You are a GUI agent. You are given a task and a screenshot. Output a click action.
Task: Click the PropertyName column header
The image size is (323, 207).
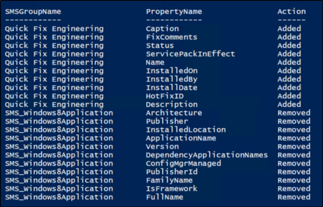pyautogui.click(x=174, y=11)
